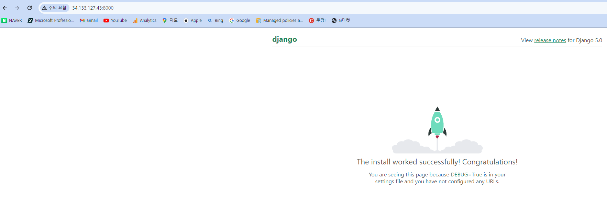
Task: Open the Analytics bookmark
Action: (x=144, y=21)
